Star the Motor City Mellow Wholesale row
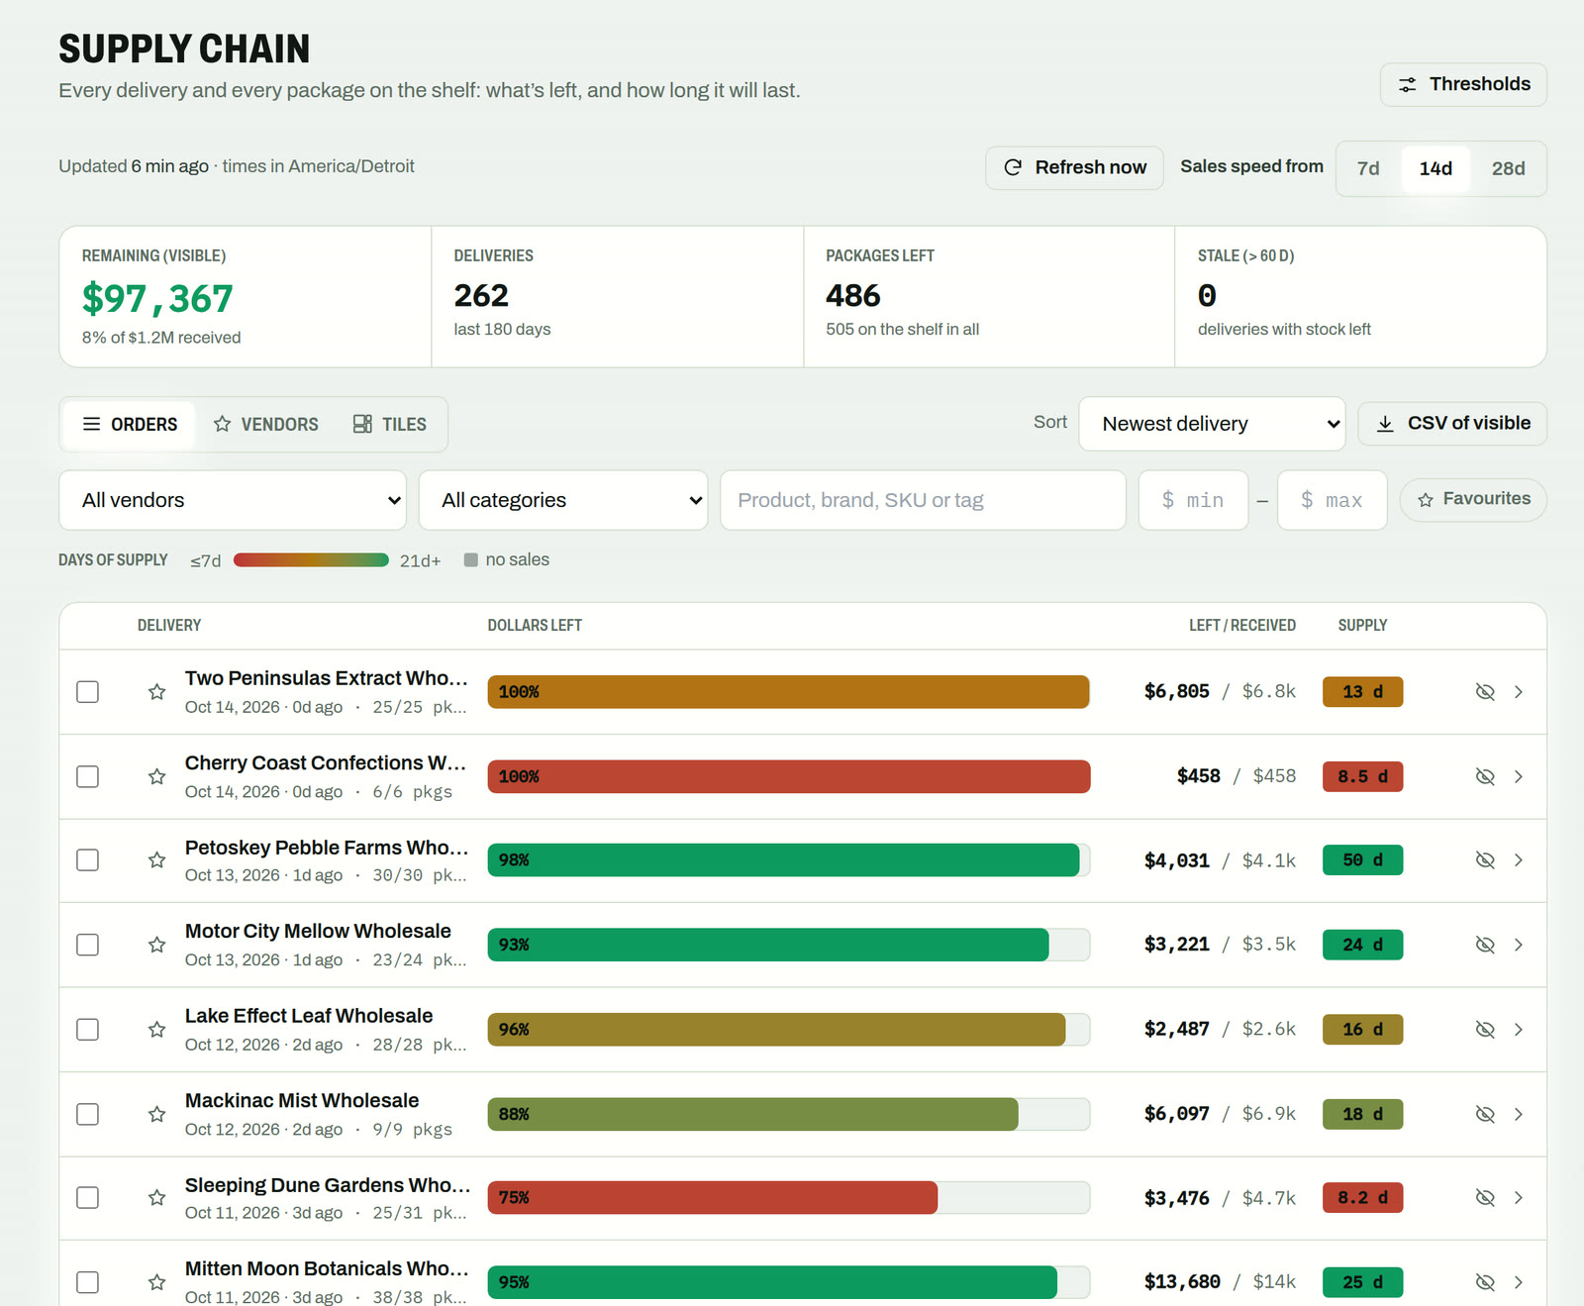 tap(156, 945)
